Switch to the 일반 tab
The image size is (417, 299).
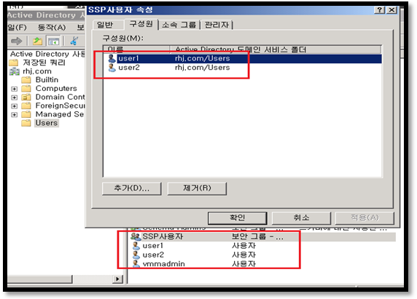[105, 25]
